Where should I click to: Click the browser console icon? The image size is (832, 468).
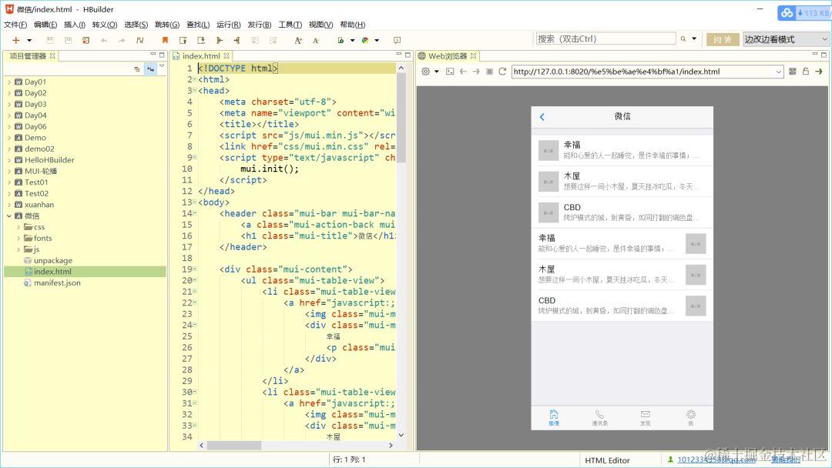click(x=450, y=72)
